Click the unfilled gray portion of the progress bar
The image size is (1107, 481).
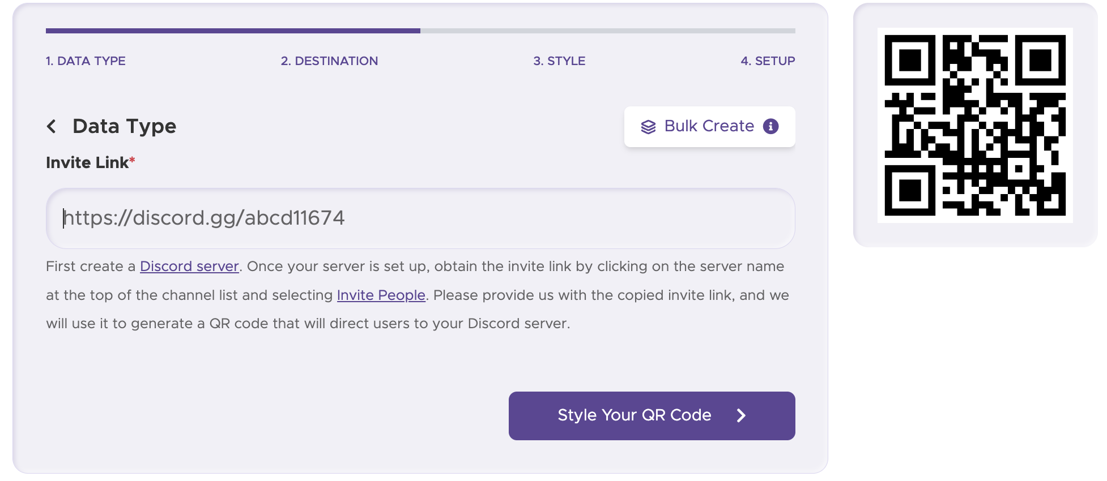[607, 31]
